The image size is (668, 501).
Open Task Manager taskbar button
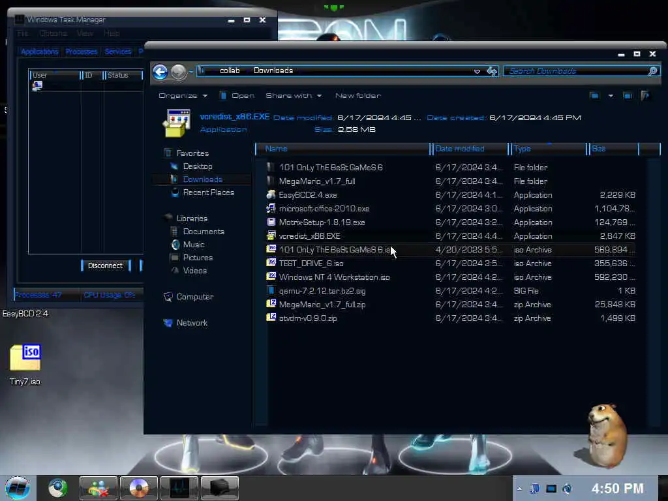click(x=179, y=488)
